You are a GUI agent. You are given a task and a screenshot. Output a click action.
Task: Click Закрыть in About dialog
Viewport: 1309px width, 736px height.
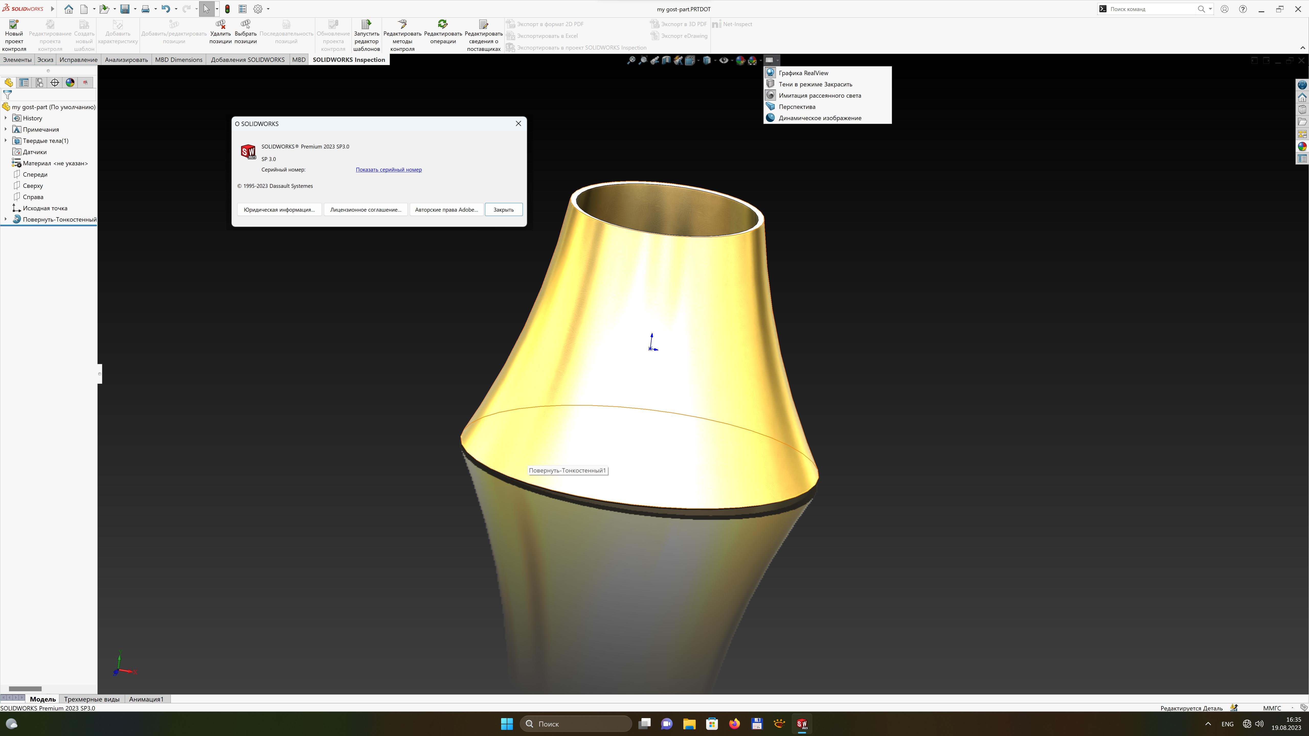(x=504, y=210)
